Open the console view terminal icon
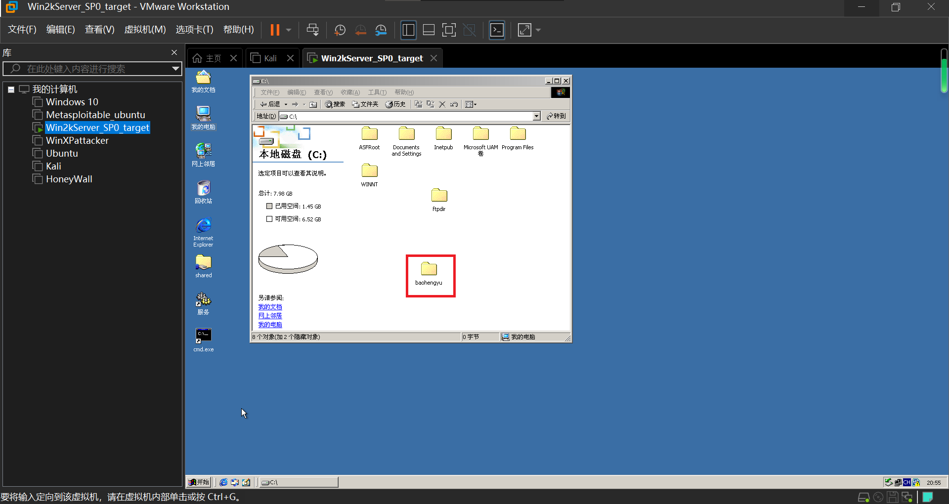Screen dimensions: 949x504 [x=497, y=30]
